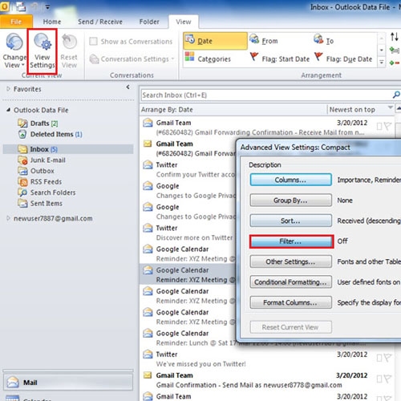Arrange messages by To
Image resolution: width=401 pixels, height=401 pixels.
coord(324,41)
